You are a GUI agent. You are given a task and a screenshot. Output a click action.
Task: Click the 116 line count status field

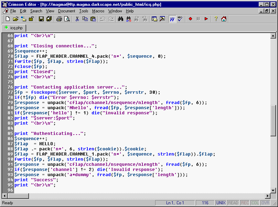pos(205,203)
